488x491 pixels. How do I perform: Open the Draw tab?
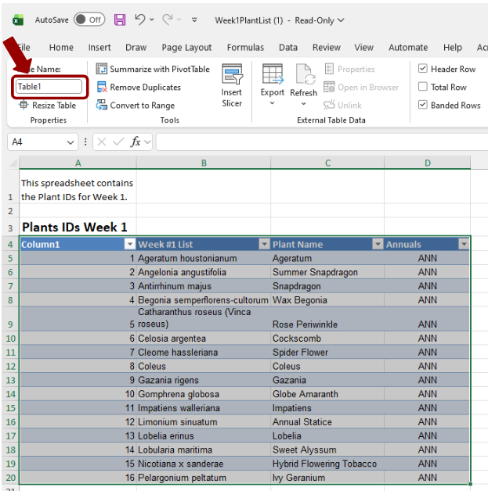point(136,47)
